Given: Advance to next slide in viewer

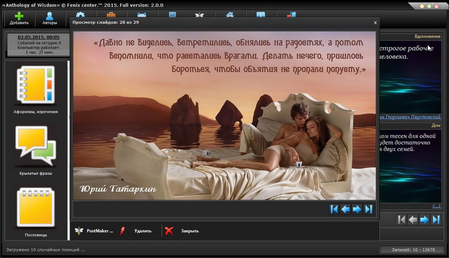Looking at the screenshot, I should point(357,209).
